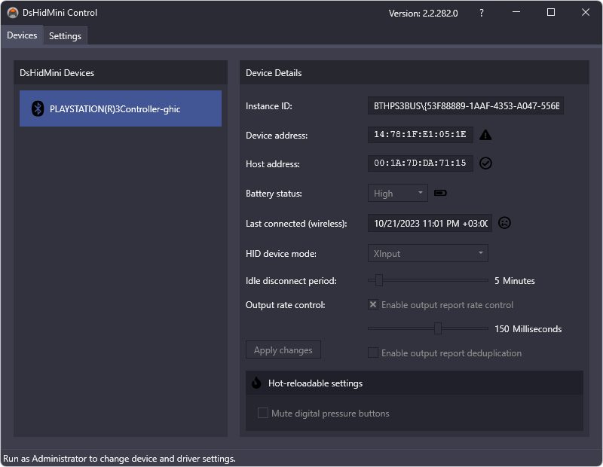
Task: Click the Host address field
Action: [x=421, y=163]
